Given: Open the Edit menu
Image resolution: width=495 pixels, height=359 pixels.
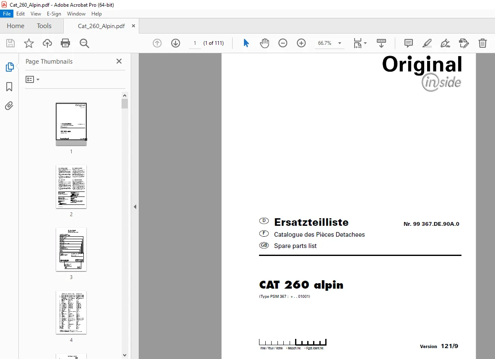Looking at the screenshot, I should click(x=21, y=14).
